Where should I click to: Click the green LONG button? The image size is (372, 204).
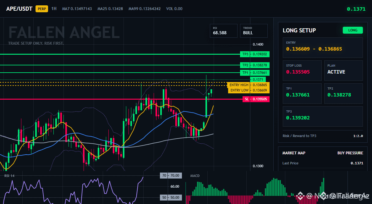353,30
